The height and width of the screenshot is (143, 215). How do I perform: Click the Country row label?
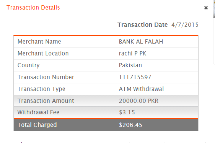pos(29,65)
